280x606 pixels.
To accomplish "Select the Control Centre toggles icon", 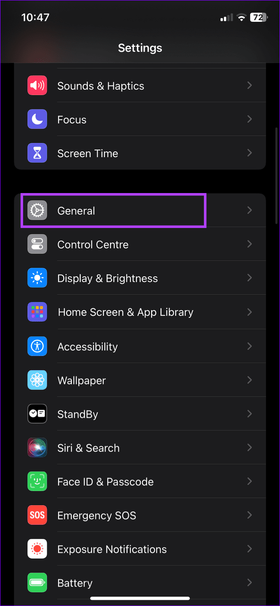I will (x=37, y=244).
